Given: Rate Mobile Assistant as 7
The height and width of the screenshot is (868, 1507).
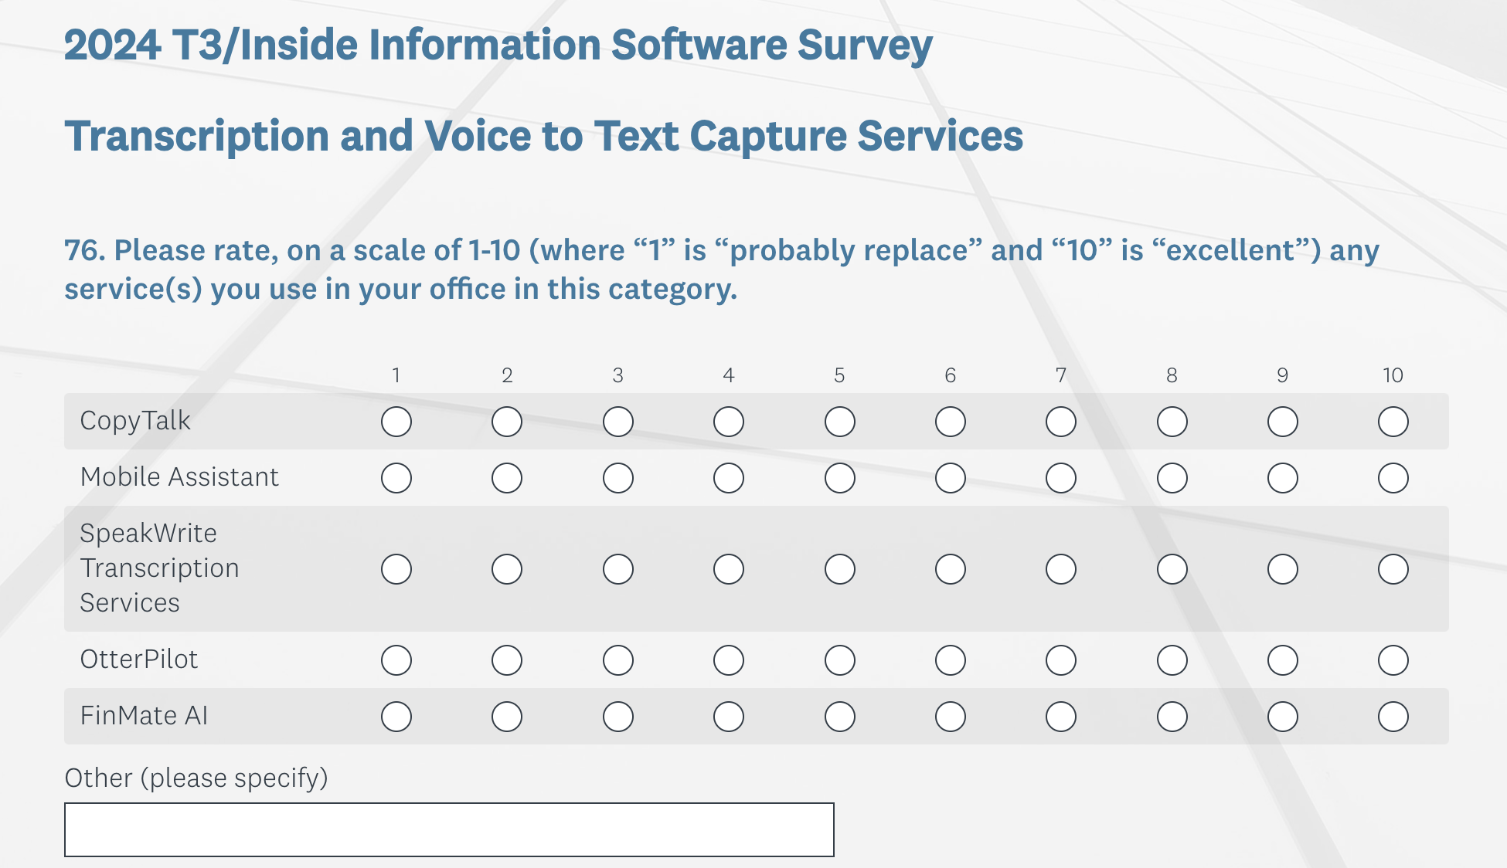Looking at the screenshot, I should (x=1061, y=478).
